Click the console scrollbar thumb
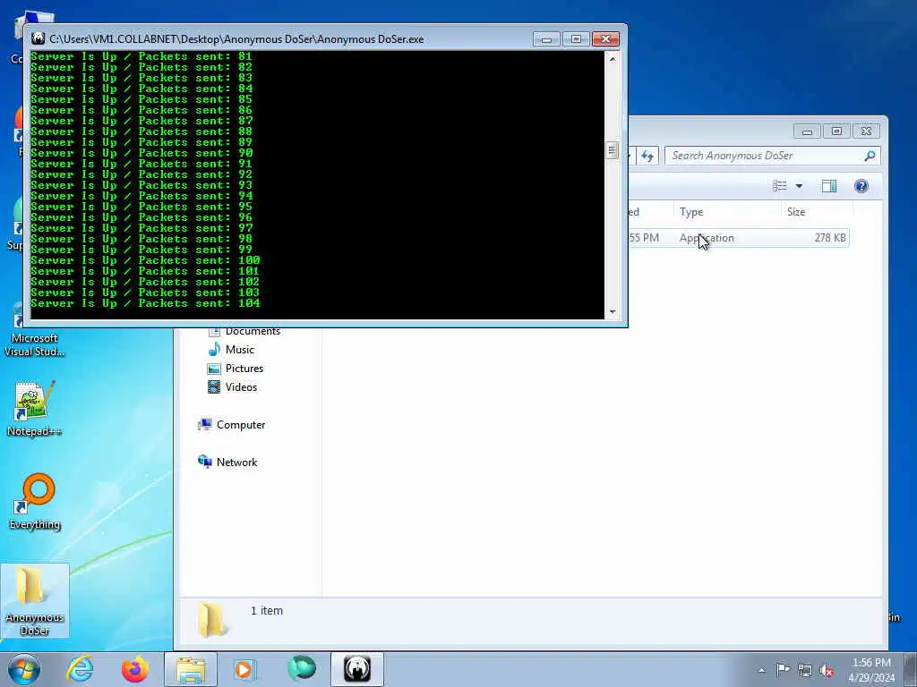The image size is (917, 687). [613, 150]
